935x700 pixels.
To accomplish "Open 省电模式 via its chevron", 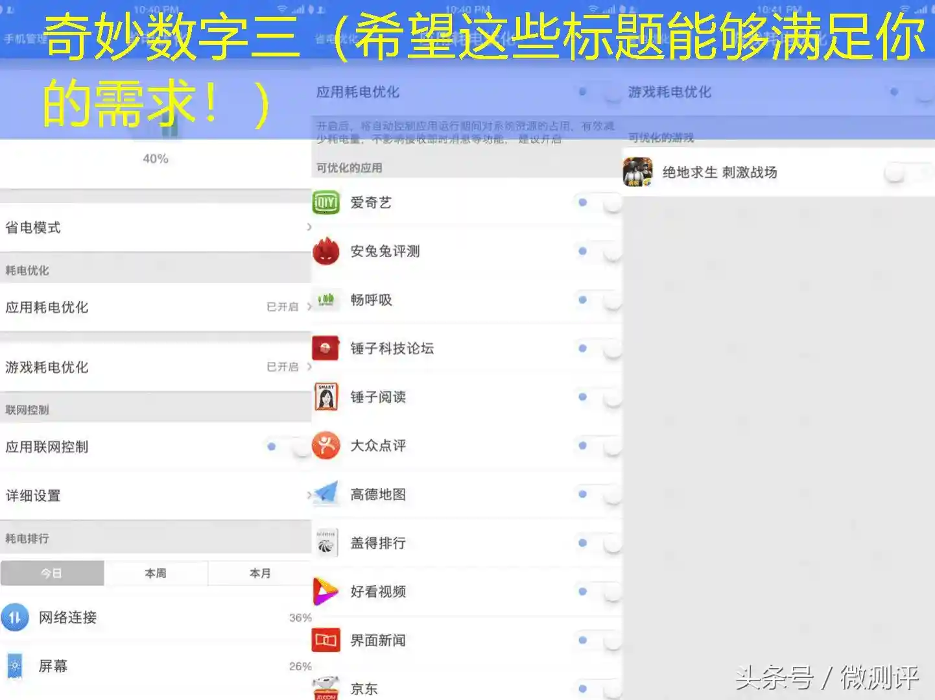I will coord(309,227).
